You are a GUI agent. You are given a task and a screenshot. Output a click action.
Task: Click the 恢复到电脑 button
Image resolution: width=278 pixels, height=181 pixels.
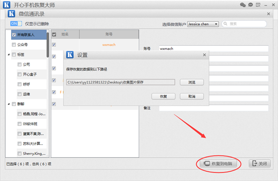218,163
